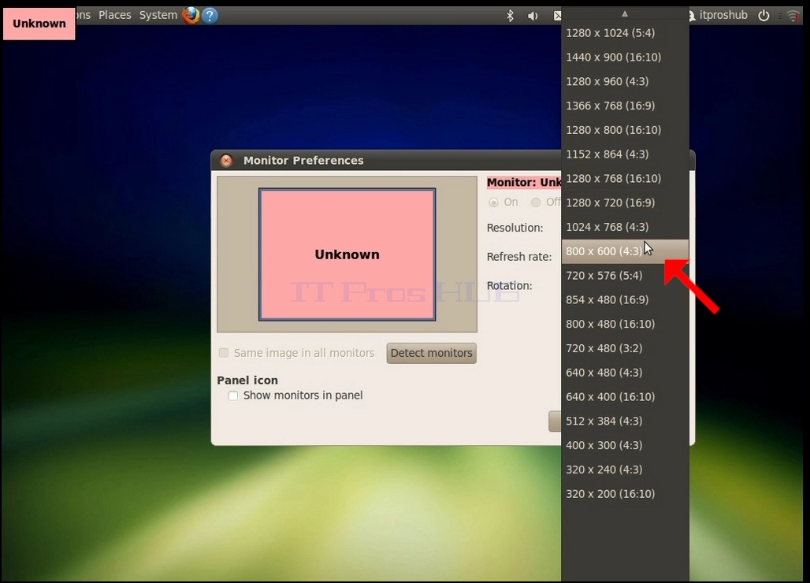Open the power shutdown menu icon
810x583 pixels.
pos(764,16)
